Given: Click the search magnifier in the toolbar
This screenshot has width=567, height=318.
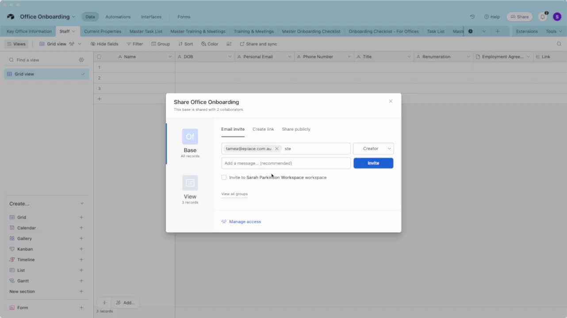Looking at the screenshot, I should pos(559,44).
